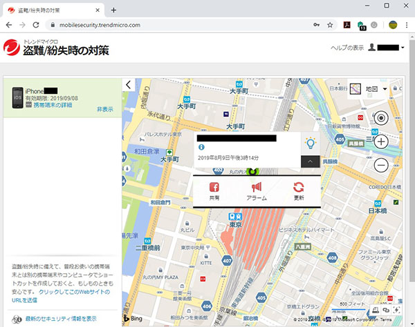This screenshot has width=415, height=327.
Task: Click the Trend Micro logo
Action: (11, 48)
